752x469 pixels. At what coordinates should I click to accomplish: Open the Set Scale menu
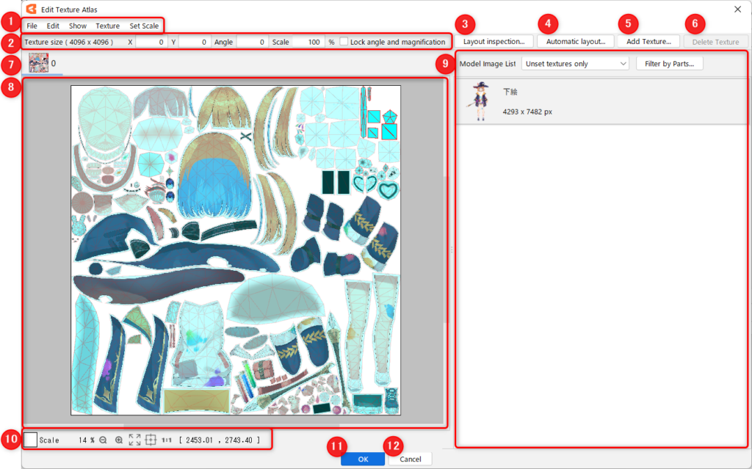click(144, 26)
